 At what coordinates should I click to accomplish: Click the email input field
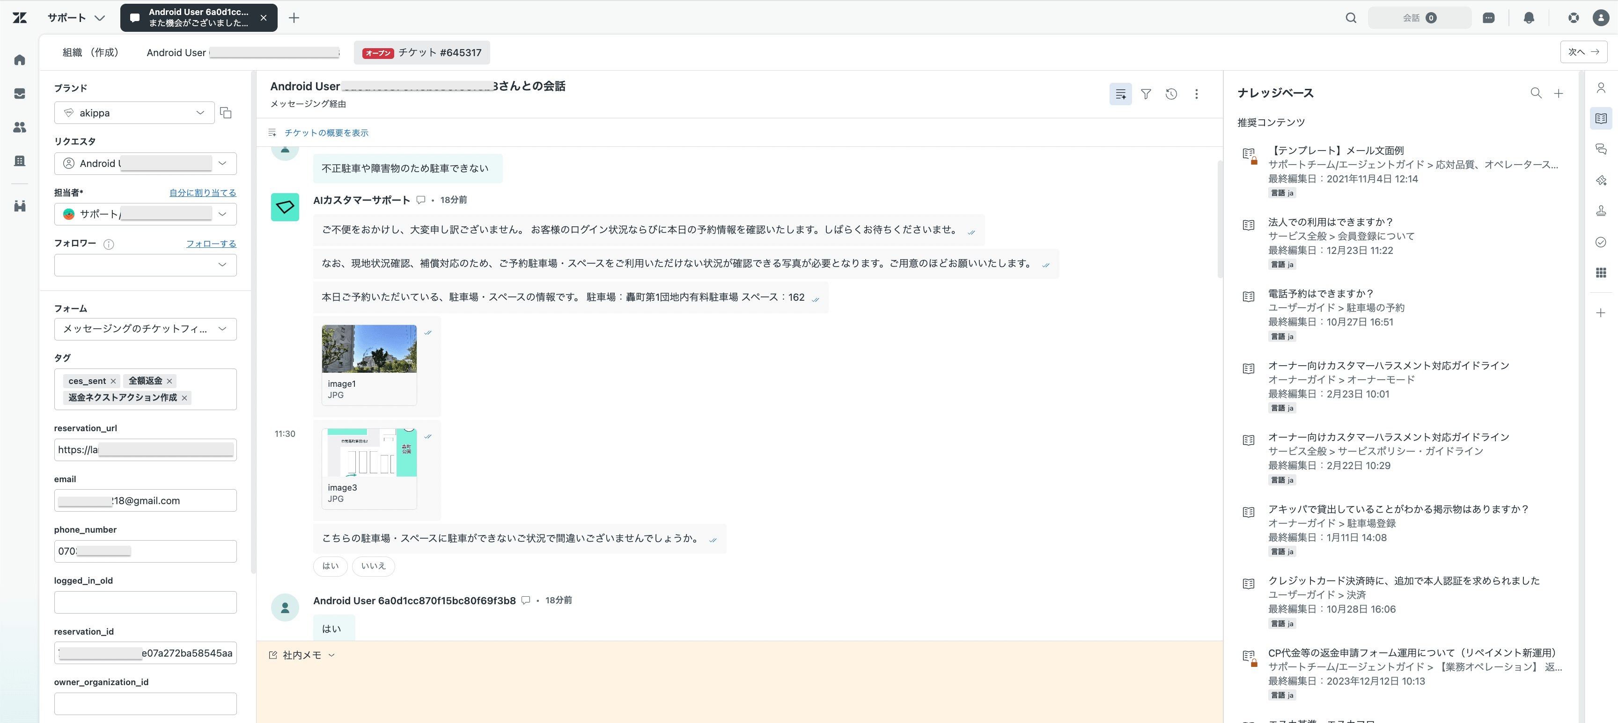click(145, 501)
